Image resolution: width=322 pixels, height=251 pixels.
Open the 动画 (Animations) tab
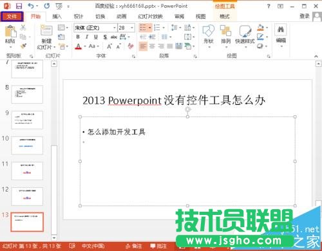(x=122, y=17)
